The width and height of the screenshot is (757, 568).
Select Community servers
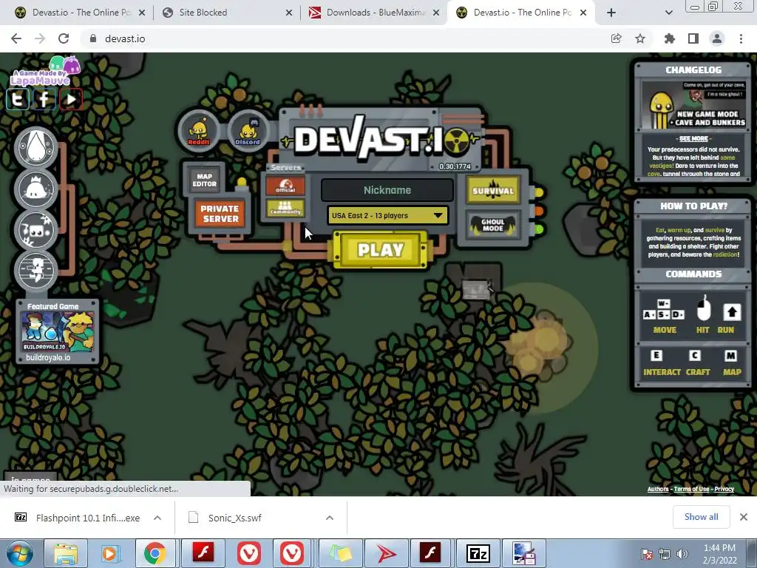pyautogui.click(x=285, y=208)
